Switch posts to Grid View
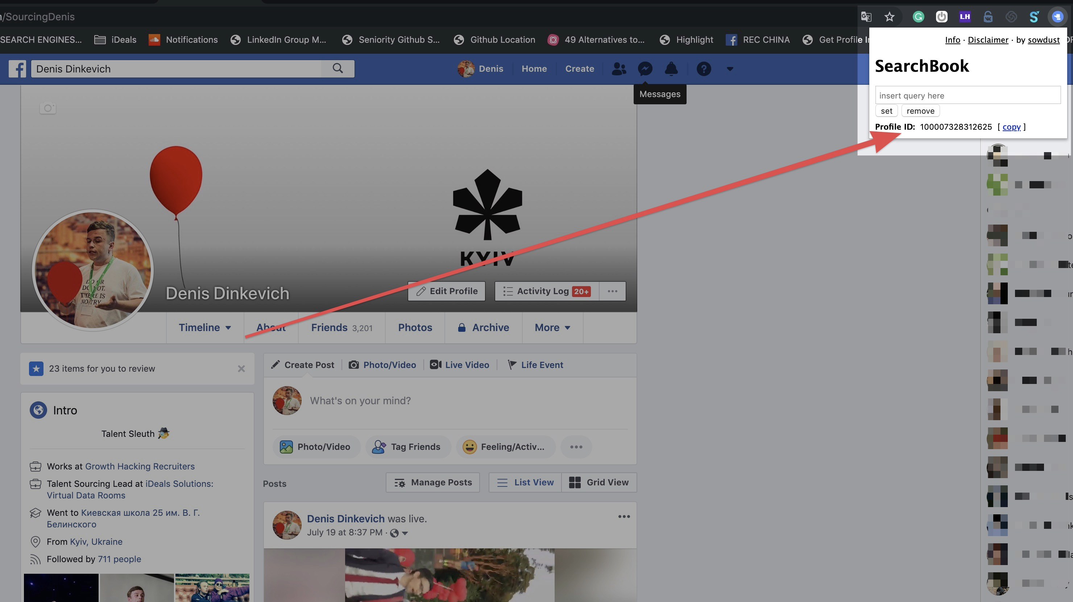The image size is (1073, 602). [x=599, y=482]
